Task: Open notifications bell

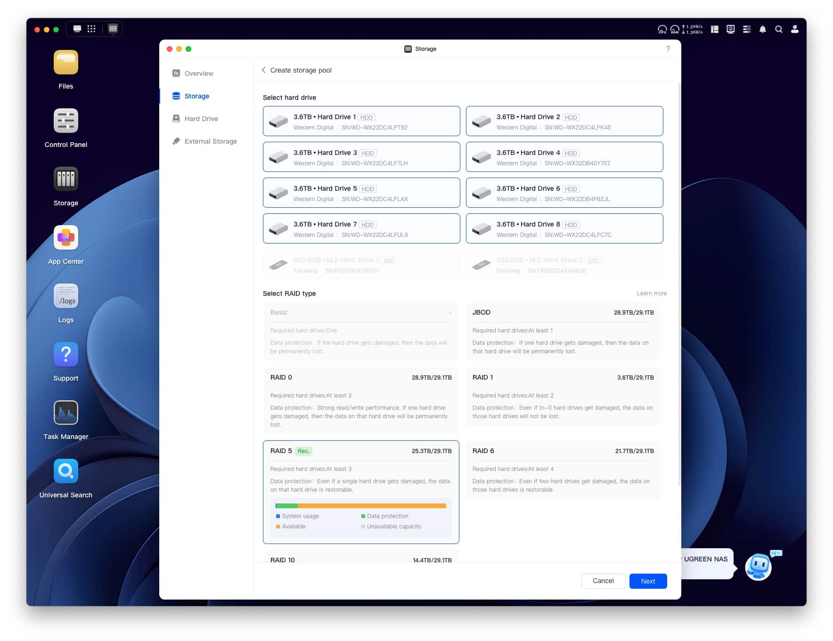Action: click(x=763, y=29)
